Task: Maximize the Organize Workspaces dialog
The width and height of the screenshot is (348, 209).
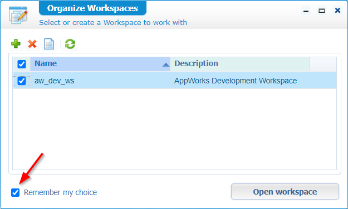Action: pos(322,11)
